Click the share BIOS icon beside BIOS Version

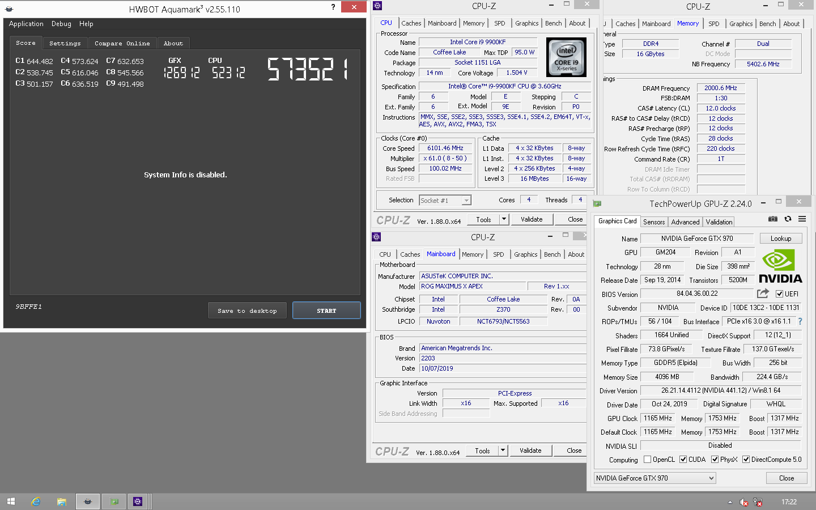click(x=763, y=294)
